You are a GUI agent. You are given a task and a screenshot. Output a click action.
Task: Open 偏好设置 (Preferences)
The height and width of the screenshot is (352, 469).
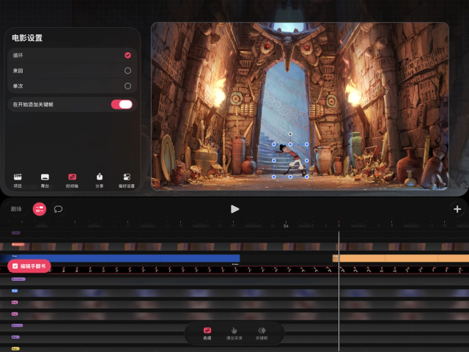tap(127, 180)
